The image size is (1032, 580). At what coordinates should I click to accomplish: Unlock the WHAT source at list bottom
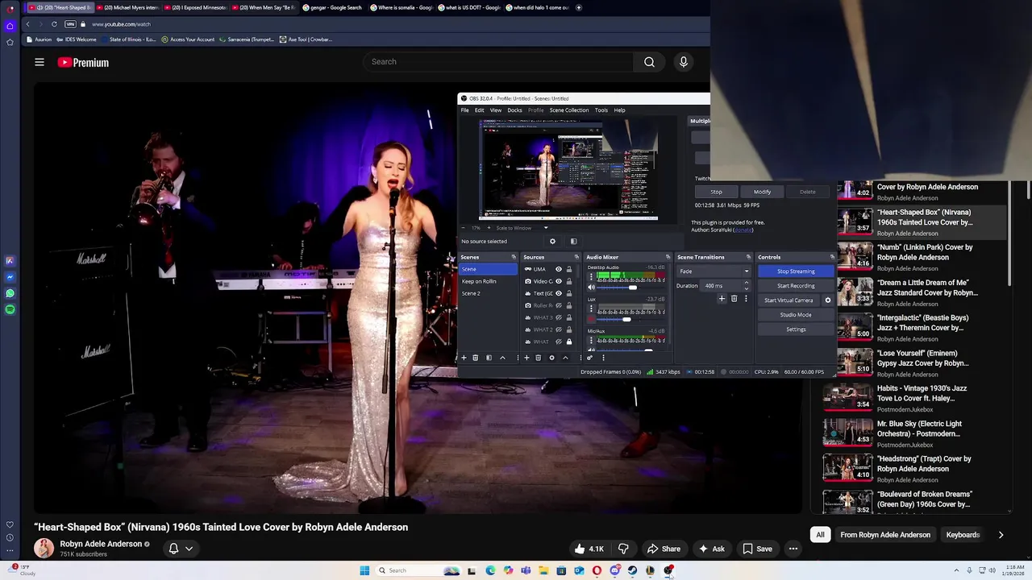(568, 342)
